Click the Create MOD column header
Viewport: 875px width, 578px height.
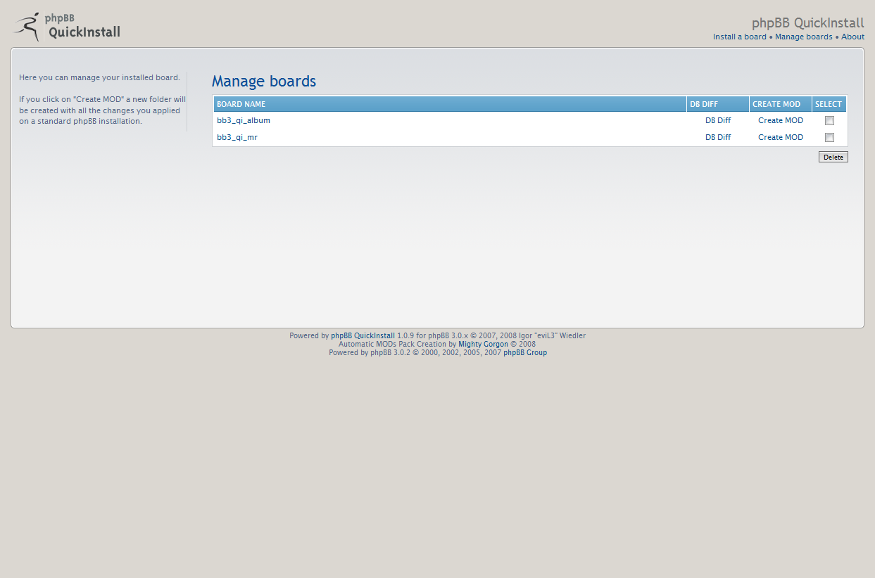[x=781, y=104]
